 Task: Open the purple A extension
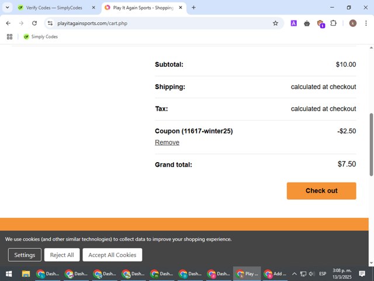click(x=293, y=23)
